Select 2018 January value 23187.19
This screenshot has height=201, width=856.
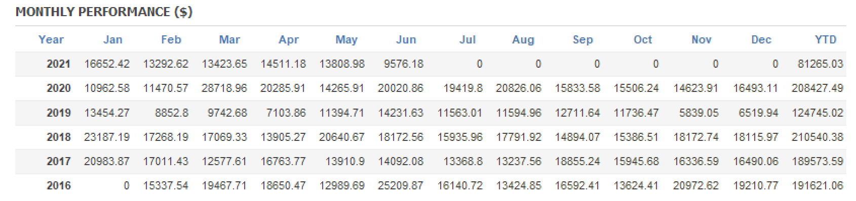(x=107, y=137)
